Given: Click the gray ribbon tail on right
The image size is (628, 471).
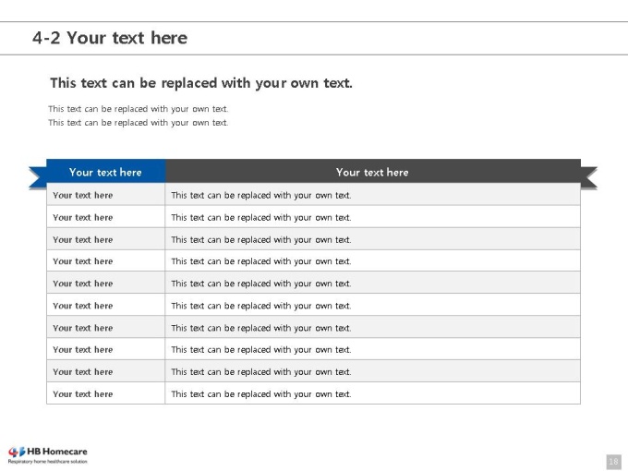Looking at the screenshot, I should (x=589, y=178).
